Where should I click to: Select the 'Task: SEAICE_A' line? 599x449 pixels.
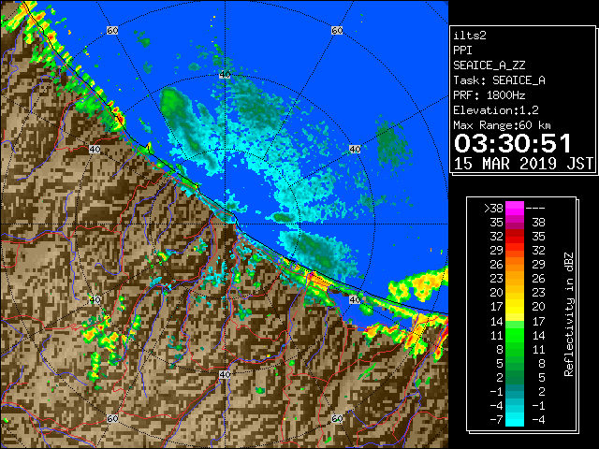tap(499, 80)
